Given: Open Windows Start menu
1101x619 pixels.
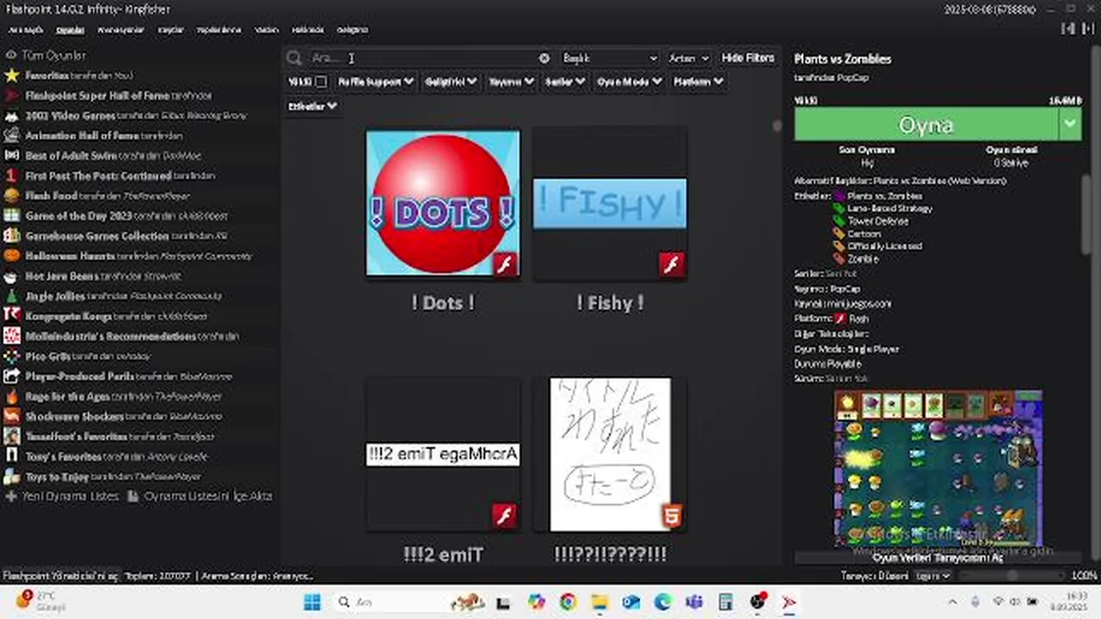Looking at the screenshot, I should [312, 602].
